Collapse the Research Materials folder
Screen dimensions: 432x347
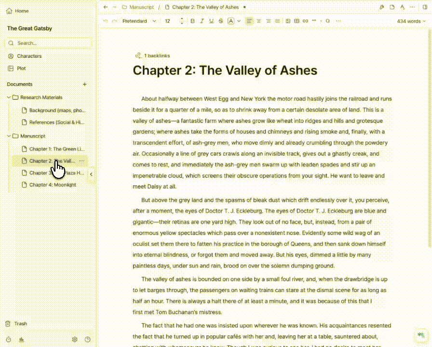9,97
